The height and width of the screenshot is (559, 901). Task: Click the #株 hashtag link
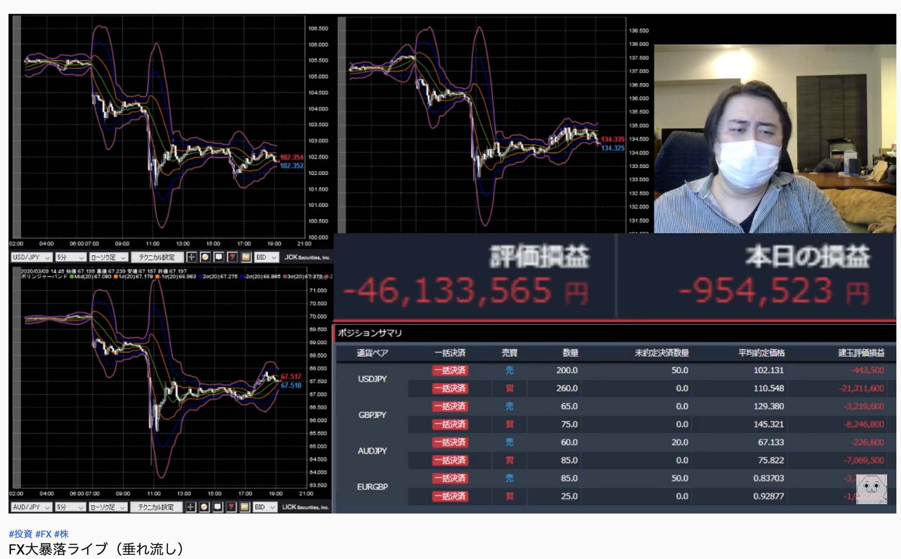coord(61,534)
